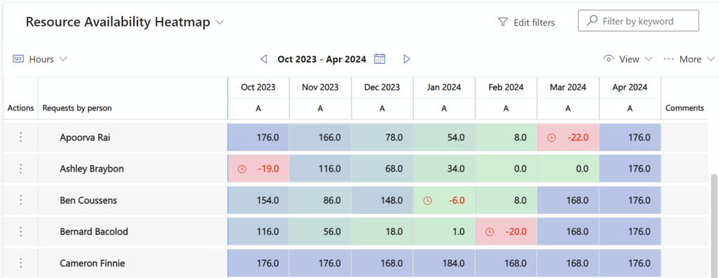The width and height of the screenshot is (719, 278).
Task: Focus the Filter by keyword field
Action: pyautogui.click(x=638, y=21)
